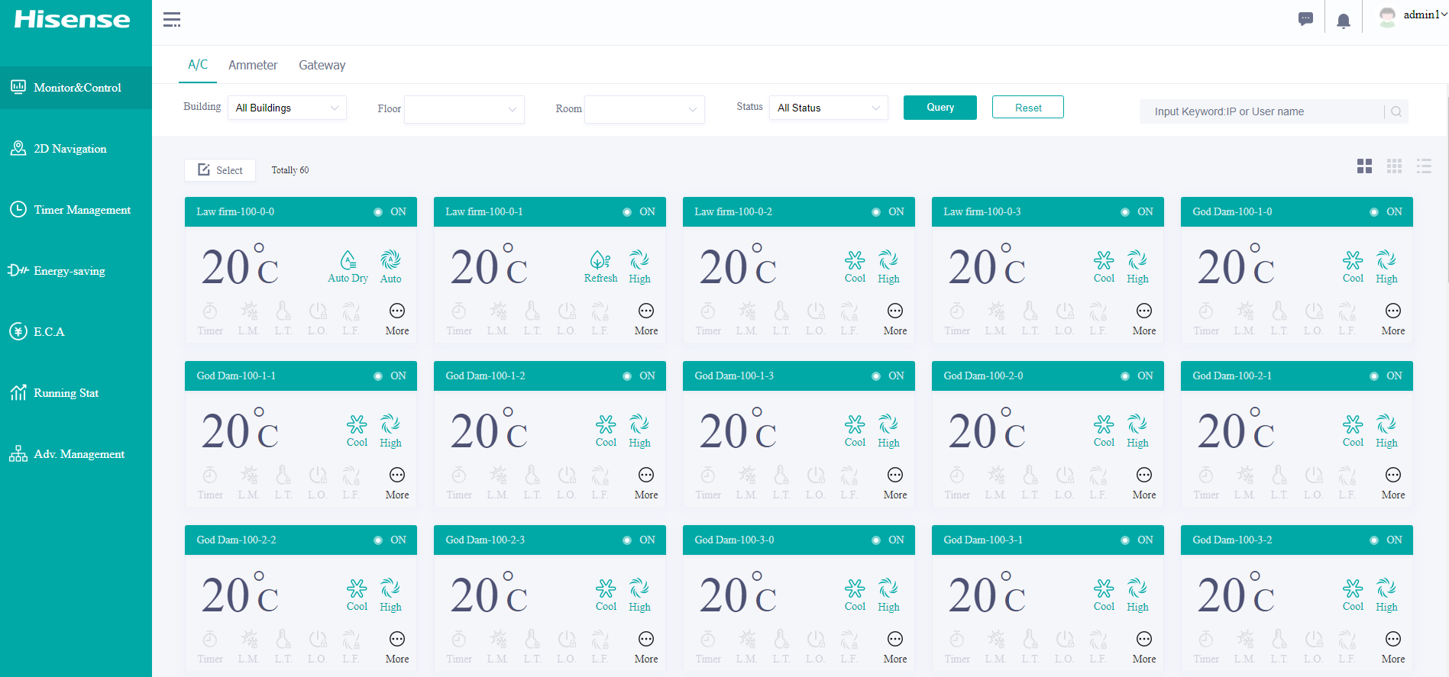Expand the Floor dropdown

click(x=464, y=109)
